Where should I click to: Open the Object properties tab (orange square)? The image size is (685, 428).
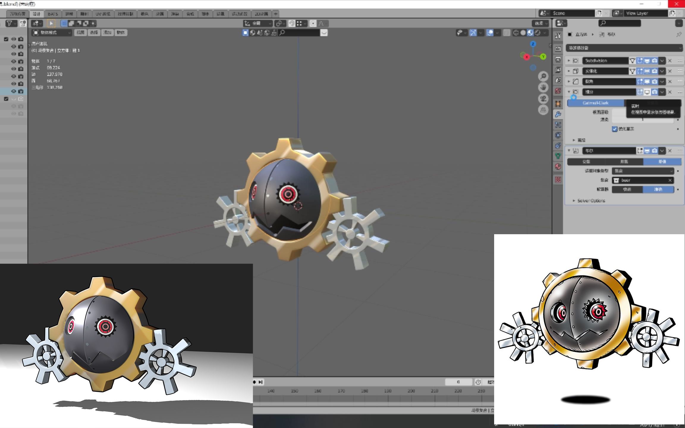tap(558, 103)
